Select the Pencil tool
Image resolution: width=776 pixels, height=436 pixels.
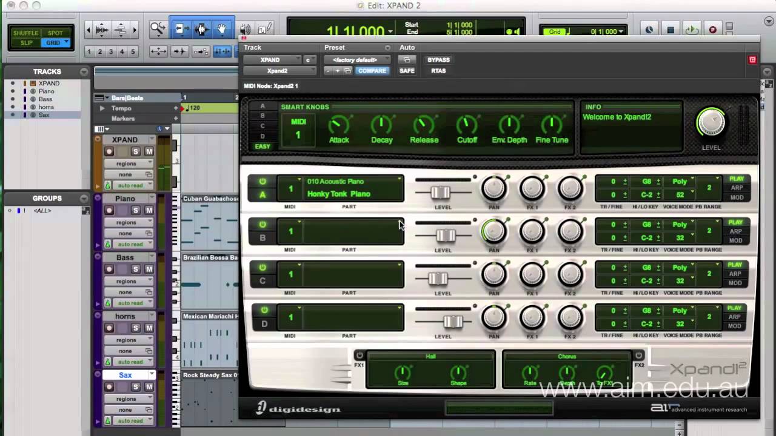264,29
